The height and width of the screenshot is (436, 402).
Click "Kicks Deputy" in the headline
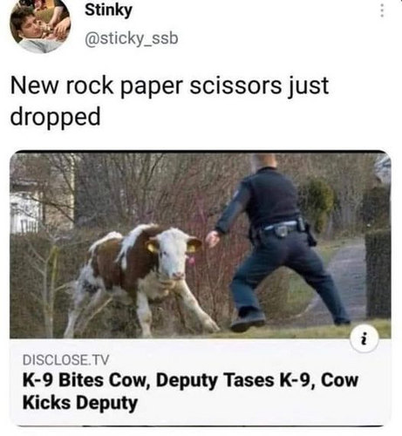click(x=80, y=403)
